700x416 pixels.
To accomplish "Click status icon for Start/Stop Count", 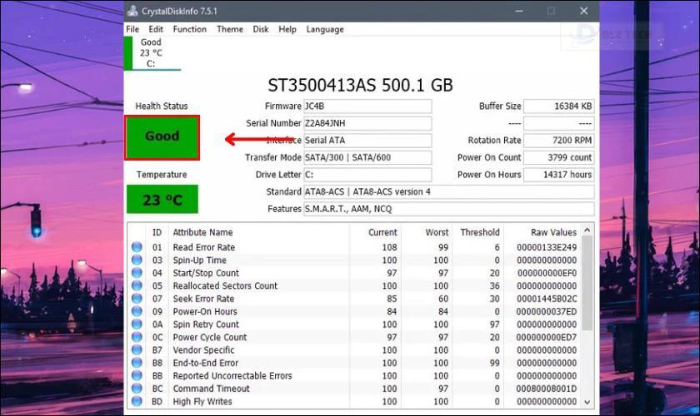I will tap(137, 273).
